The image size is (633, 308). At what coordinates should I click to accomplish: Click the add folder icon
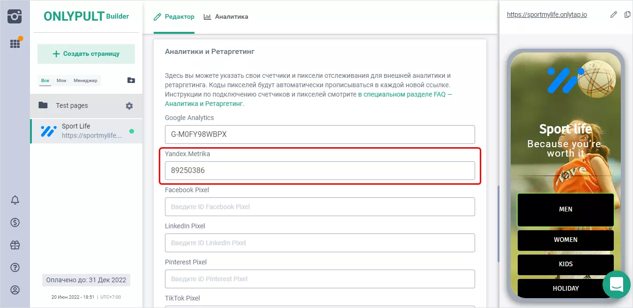131,80
